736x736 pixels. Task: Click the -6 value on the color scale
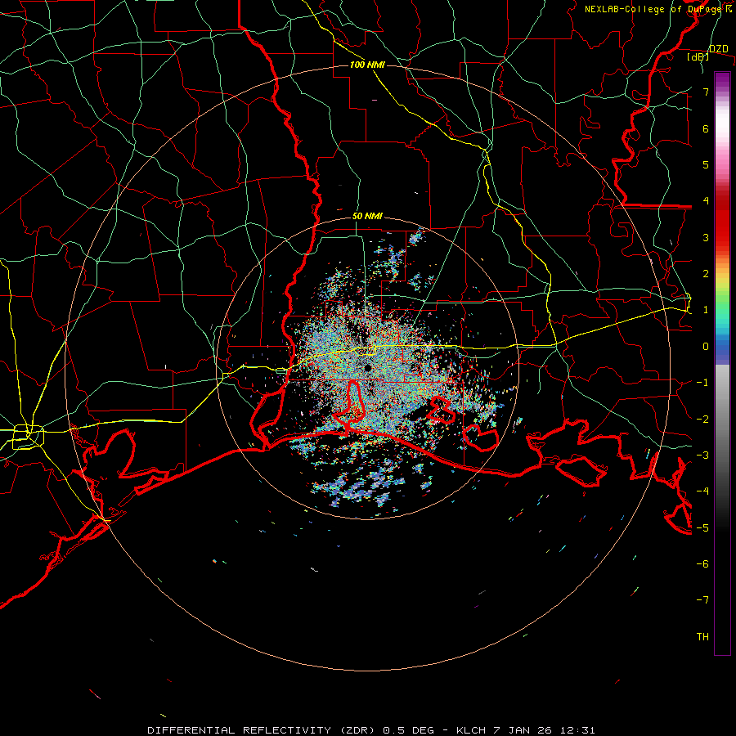click(702, 564)
